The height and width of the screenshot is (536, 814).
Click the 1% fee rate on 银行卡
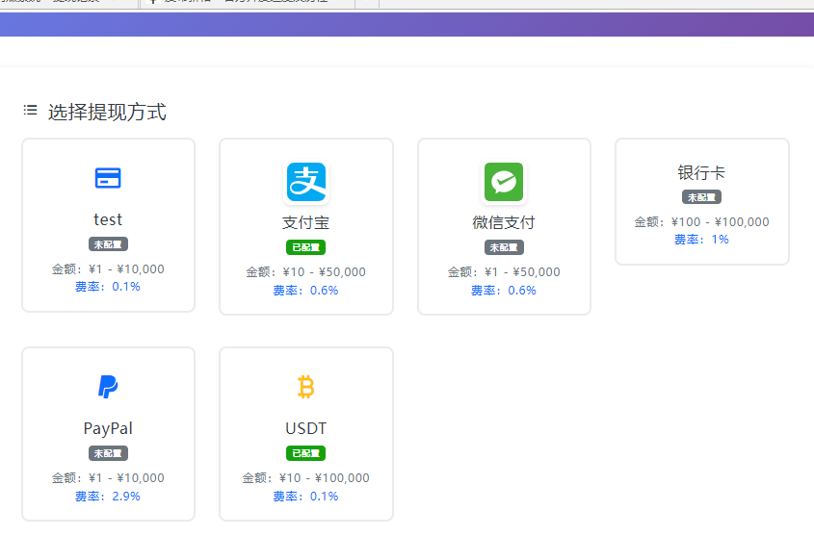[720, 240]
